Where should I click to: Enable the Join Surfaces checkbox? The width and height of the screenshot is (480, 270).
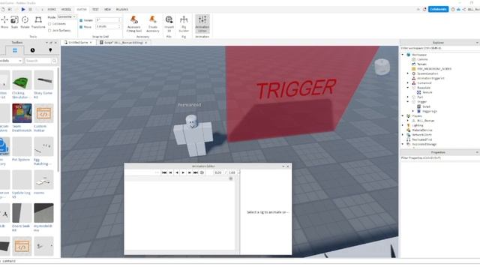click(x=49, y=31)
